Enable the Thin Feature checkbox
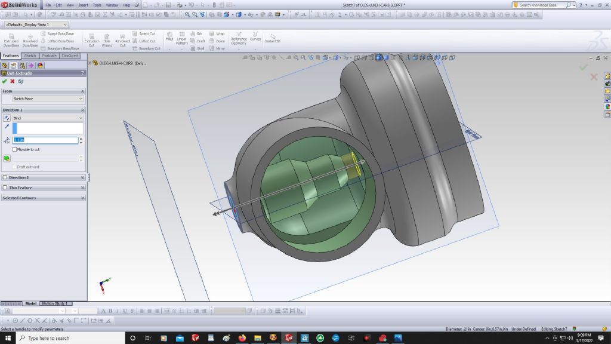Image resolution: width=611 pixels, height=344 pixels. 5,188
